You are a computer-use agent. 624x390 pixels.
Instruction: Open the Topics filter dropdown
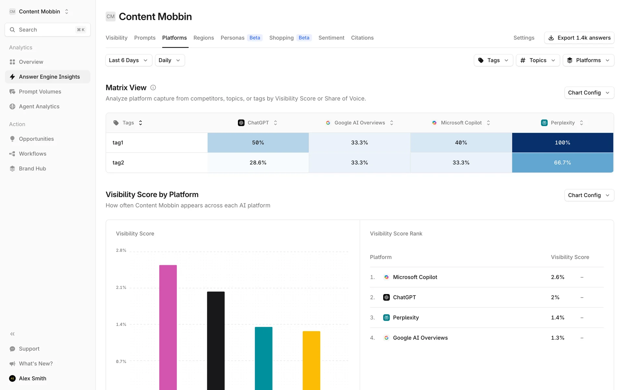coord(538,60)
